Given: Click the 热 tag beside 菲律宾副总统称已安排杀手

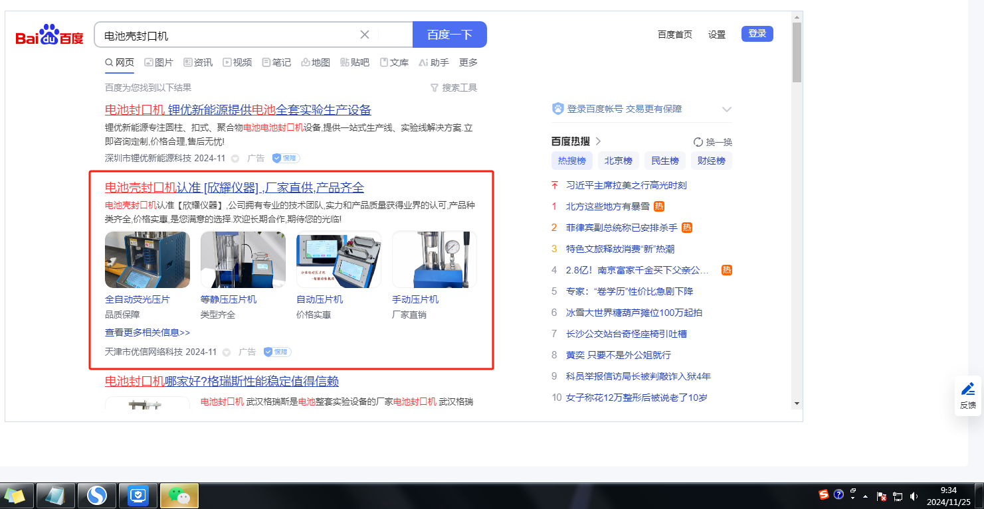Looking at the screenshot, I should (687, 228).
